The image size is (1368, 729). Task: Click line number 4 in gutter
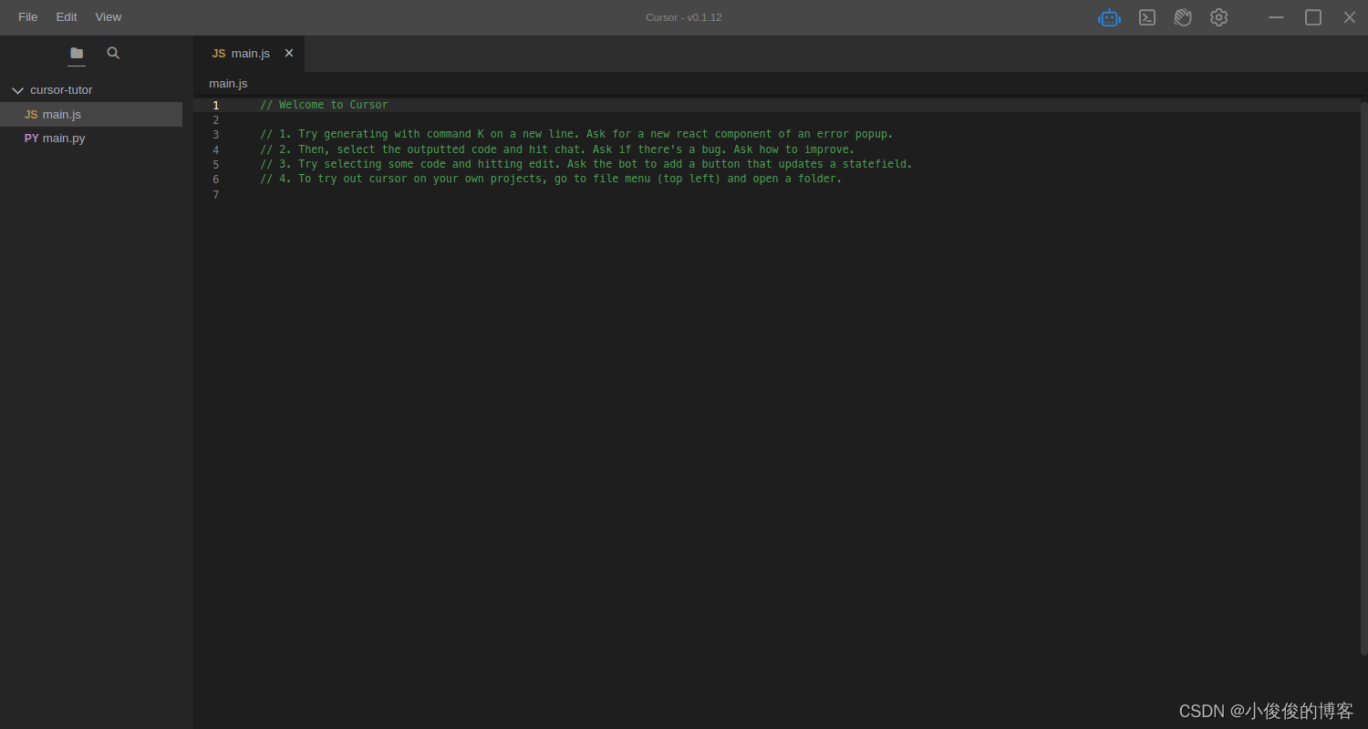[x=216, y=150]
